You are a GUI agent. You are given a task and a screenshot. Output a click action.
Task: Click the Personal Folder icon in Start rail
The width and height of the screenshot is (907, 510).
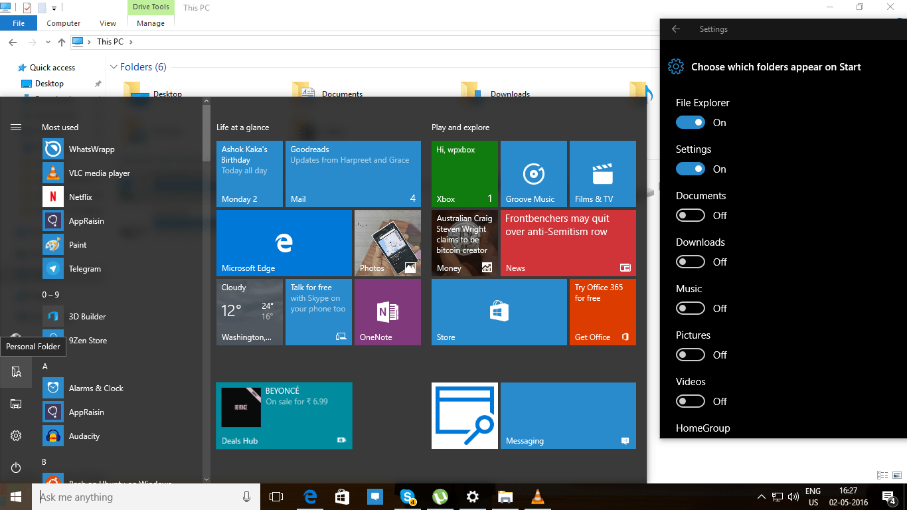pyautogui.click(x=16, y=372)
